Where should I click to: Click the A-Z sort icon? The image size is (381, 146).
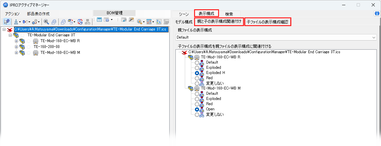[149, 22]
